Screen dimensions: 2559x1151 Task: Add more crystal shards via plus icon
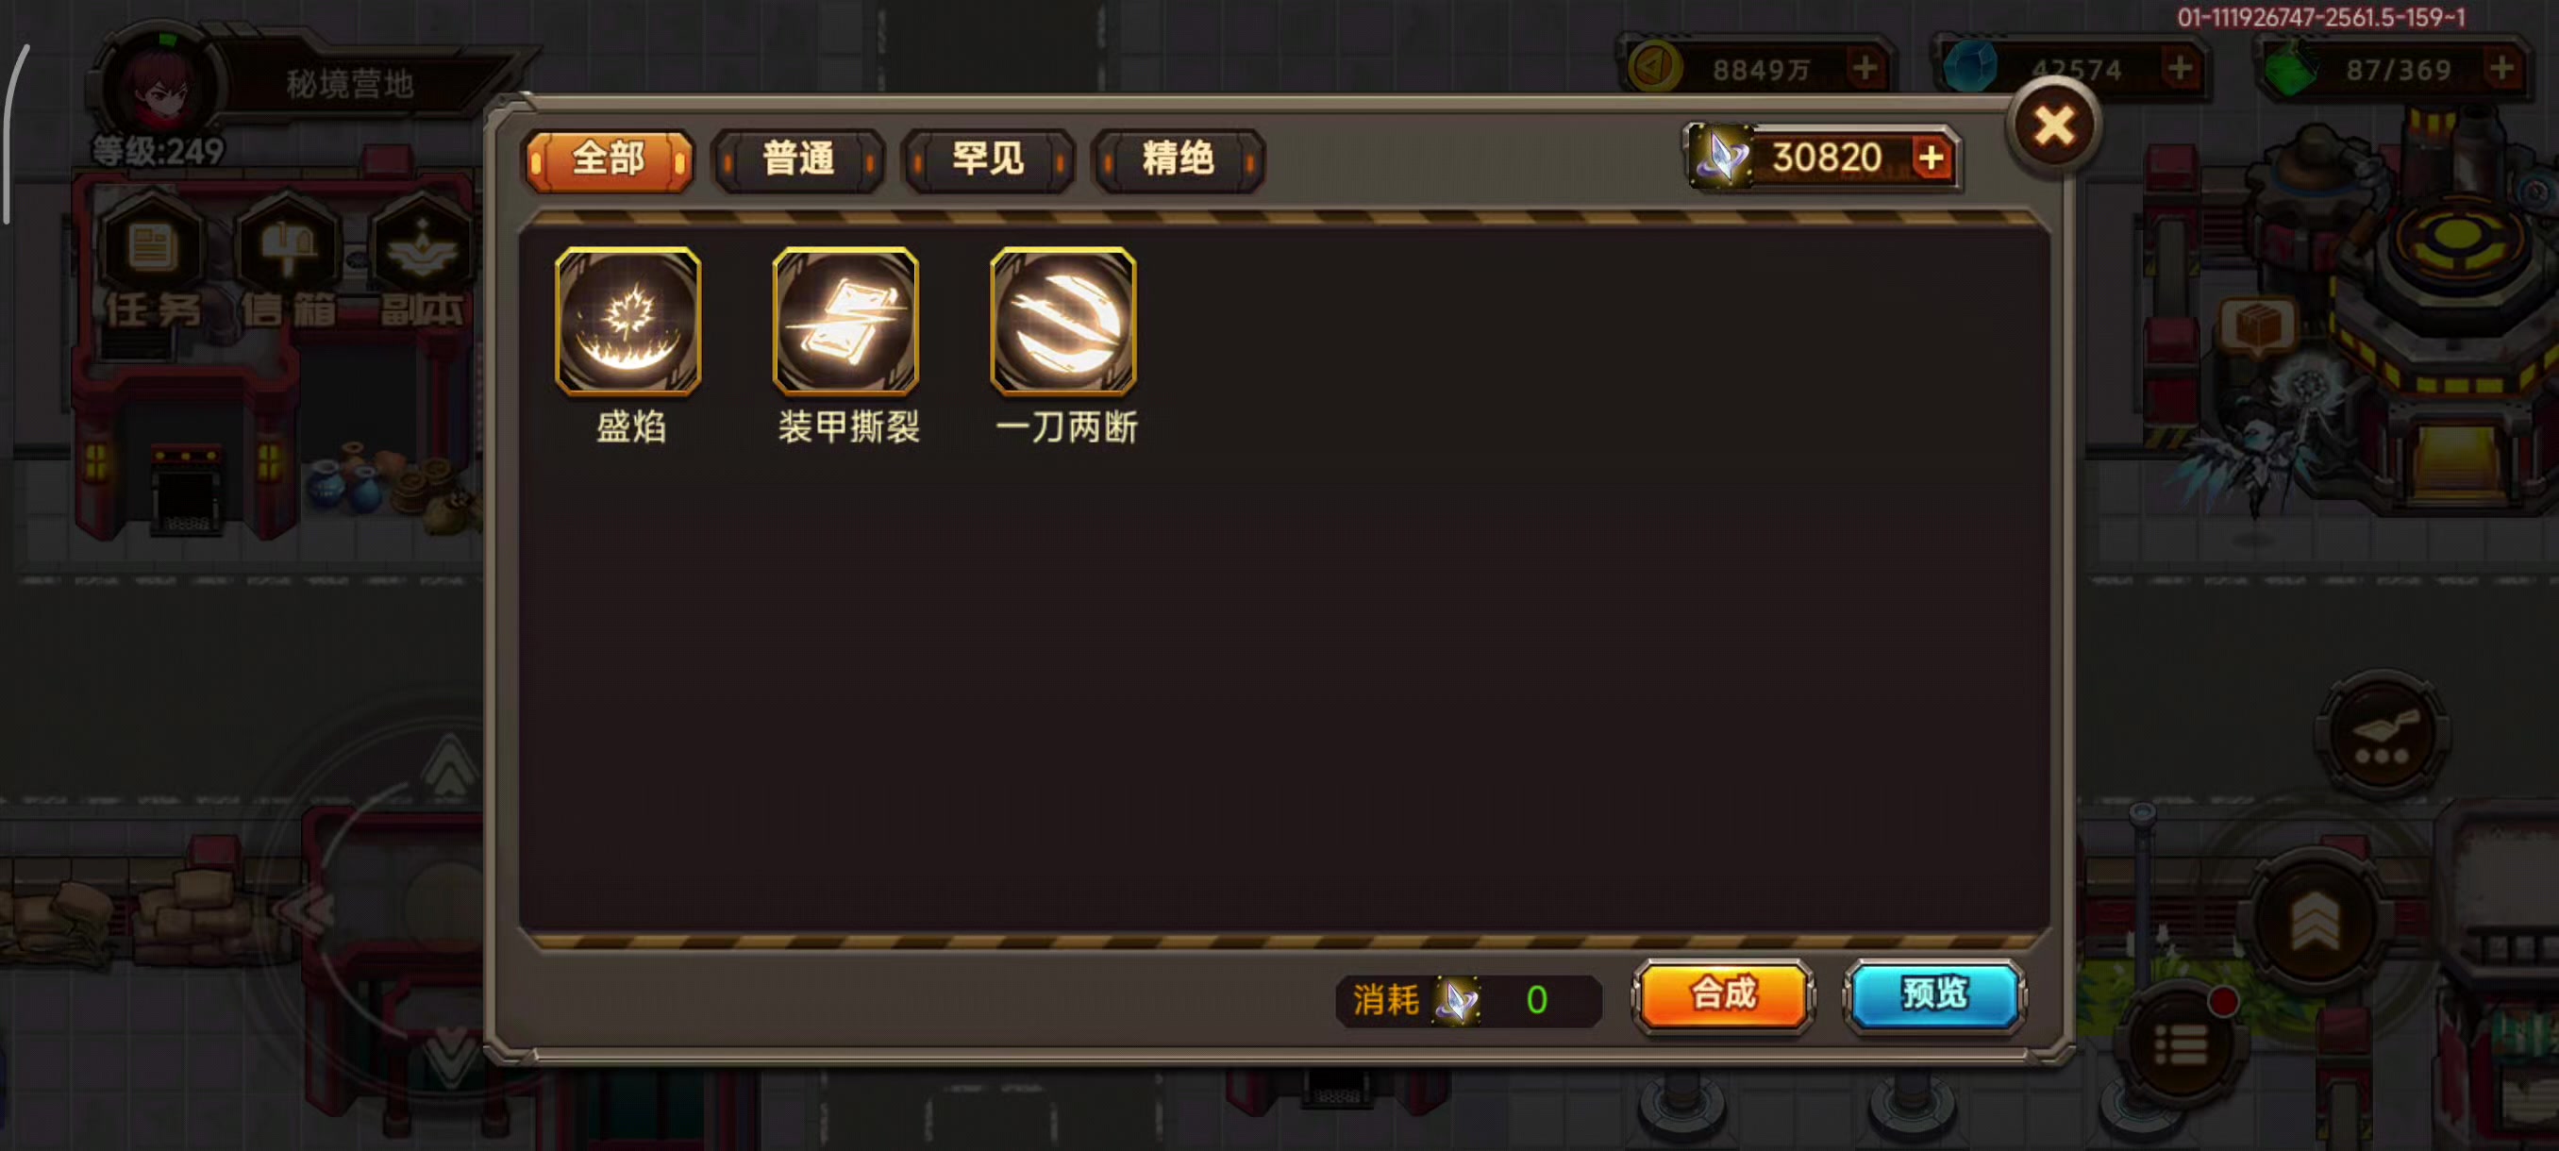pyautogui.click(x=1932, y=158)
